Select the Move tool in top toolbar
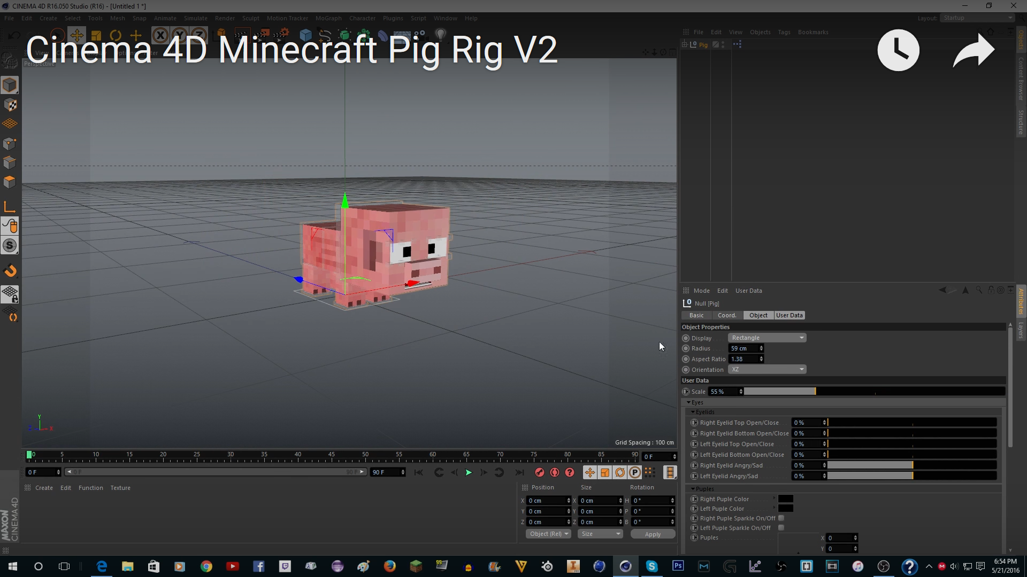The height and width of the screenshot is (577, 1027). point(76,36)
